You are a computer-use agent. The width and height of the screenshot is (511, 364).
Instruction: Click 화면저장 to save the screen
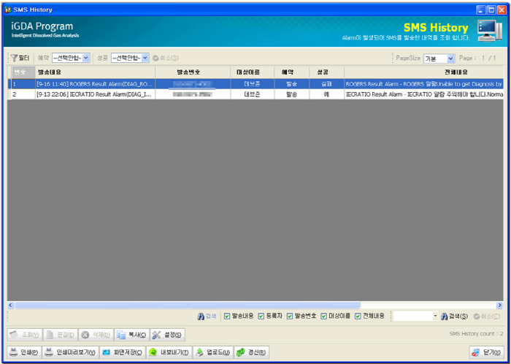coord(122,352)
